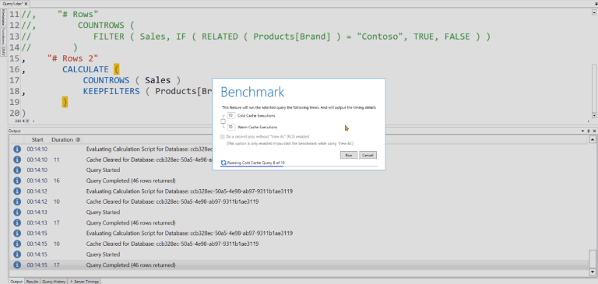The image size is (598, 284).
Task: Switch to the Results tab
Action: coord(32,282)
